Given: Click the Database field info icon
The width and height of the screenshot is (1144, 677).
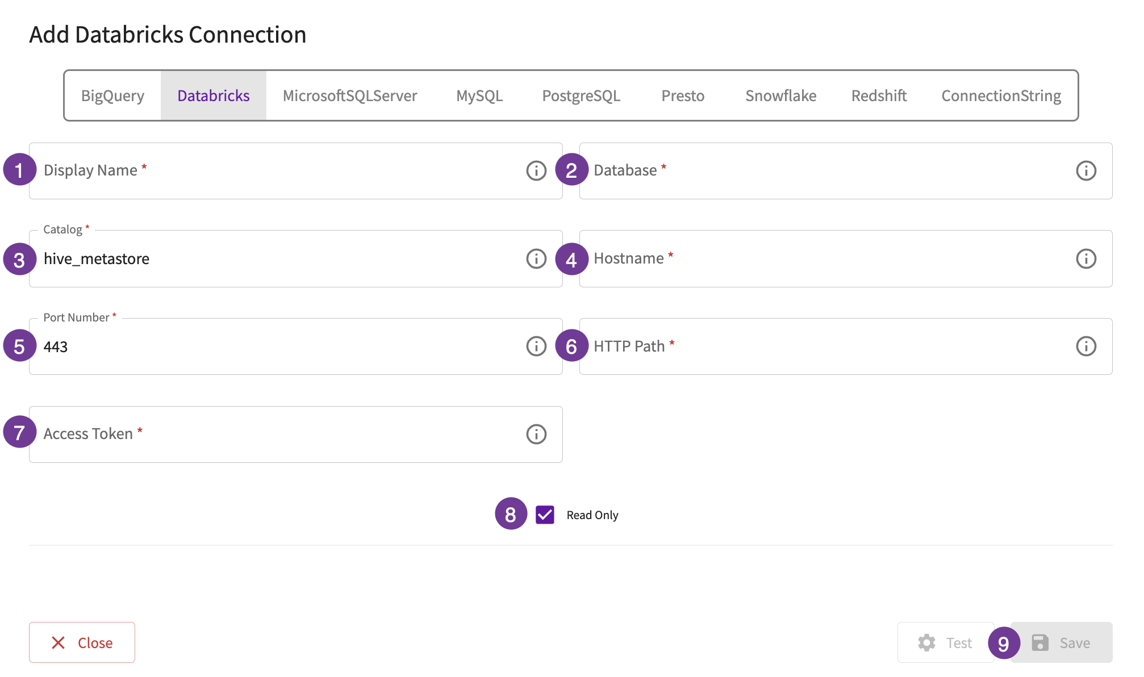Looking at the screenshot, I should (1085, 170).
